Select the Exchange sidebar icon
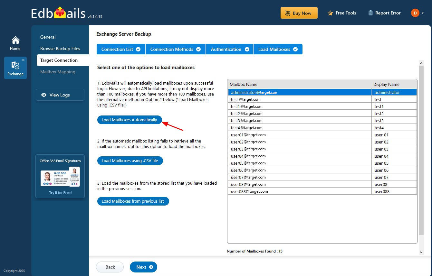432x276 pixels. (15, 68)
